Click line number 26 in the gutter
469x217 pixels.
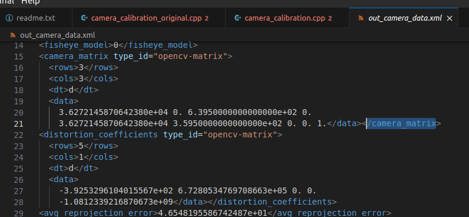[18, 180]
